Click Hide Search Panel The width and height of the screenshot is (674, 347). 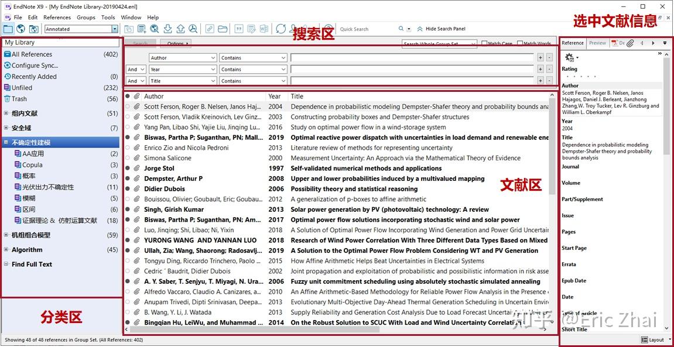pos(442,29)
